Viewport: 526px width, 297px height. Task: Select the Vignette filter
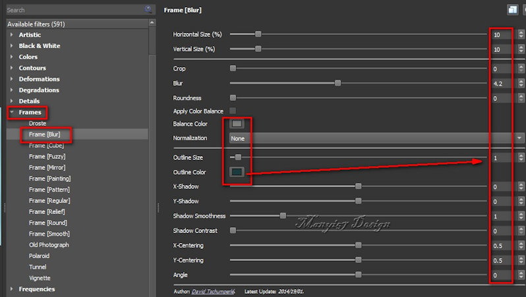[40, 278]
